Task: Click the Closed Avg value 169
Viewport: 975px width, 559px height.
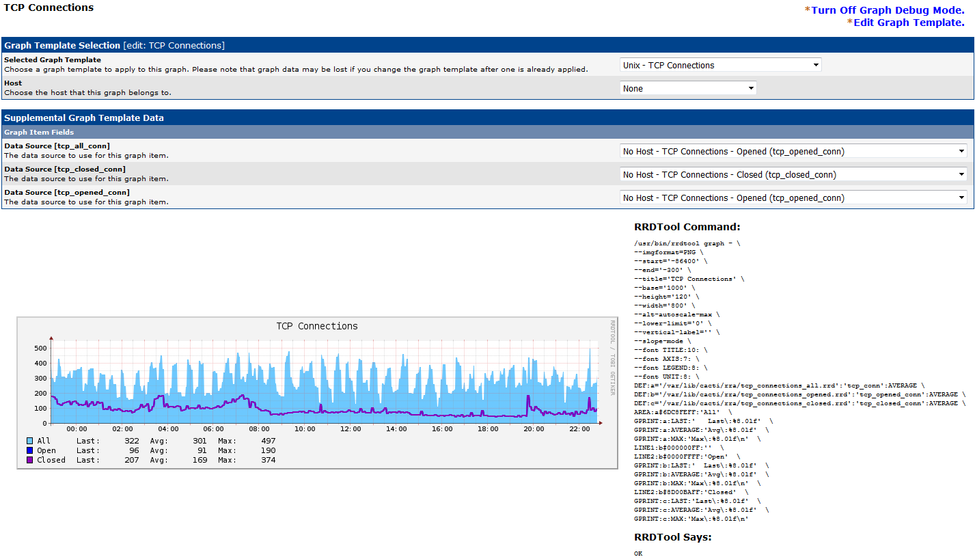Action: (x=200, y=460)
